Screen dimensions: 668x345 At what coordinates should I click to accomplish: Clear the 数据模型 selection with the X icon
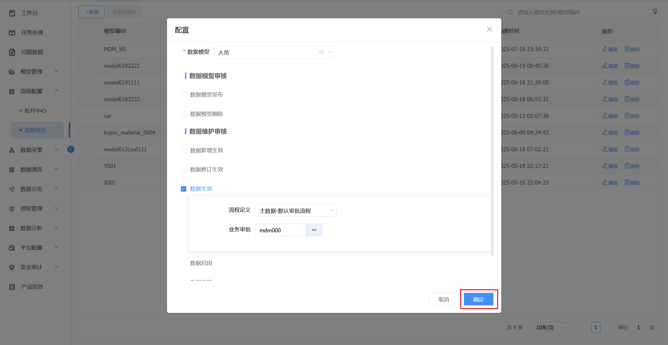(x=321, y=52)
